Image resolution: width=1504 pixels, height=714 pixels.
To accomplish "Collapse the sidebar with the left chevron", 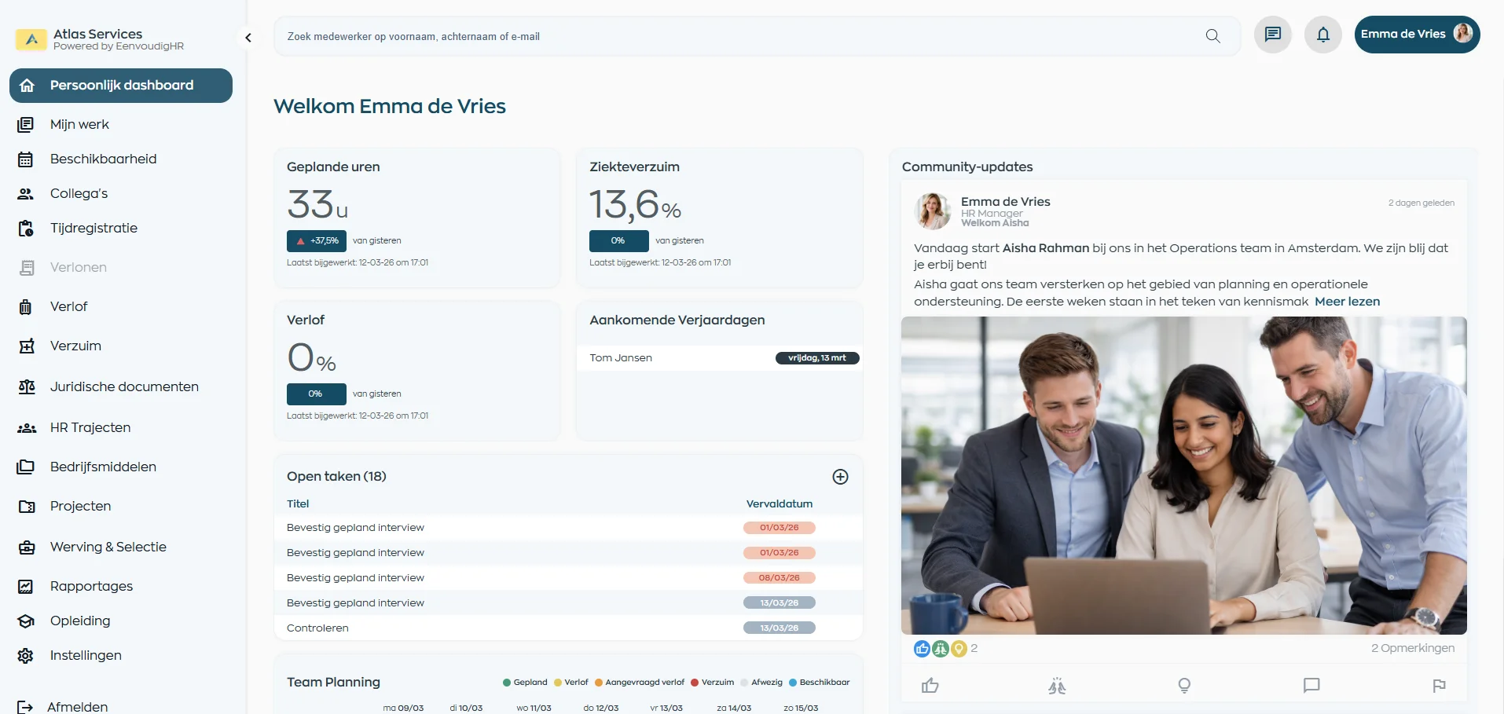I will [x=248, y=38].
